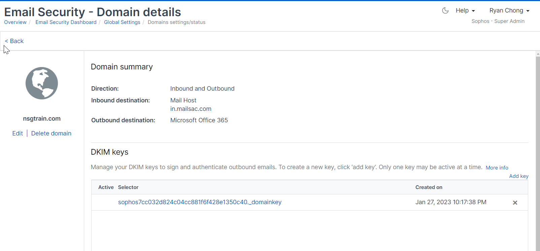Sort by the Selector column header
This screenshot has width=540, height=251.
click(x=128, y=187)
